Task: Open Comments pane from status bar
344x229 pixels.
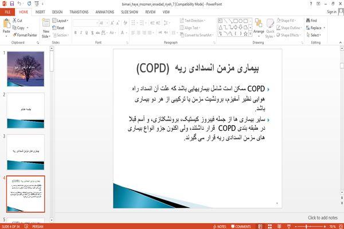Action: (x=241, y=226)
